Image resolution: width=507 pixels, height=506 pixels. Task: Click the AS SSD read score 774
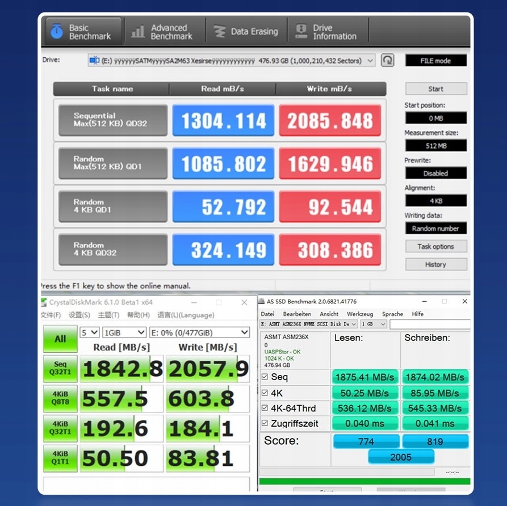[x=366, y=441]
